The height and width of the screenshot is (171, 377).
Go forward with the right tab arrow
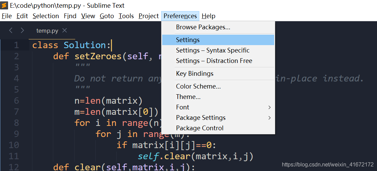coord(22,31)
